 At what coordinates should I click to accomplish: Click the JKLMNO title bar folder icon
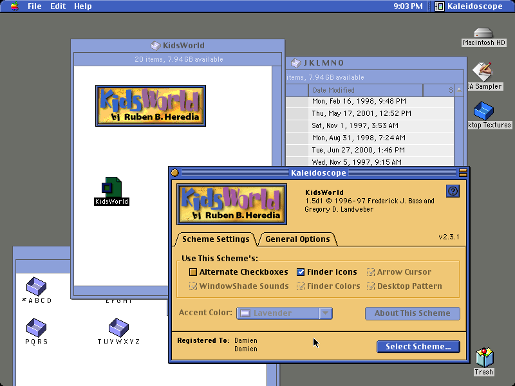tap(296, 63)
